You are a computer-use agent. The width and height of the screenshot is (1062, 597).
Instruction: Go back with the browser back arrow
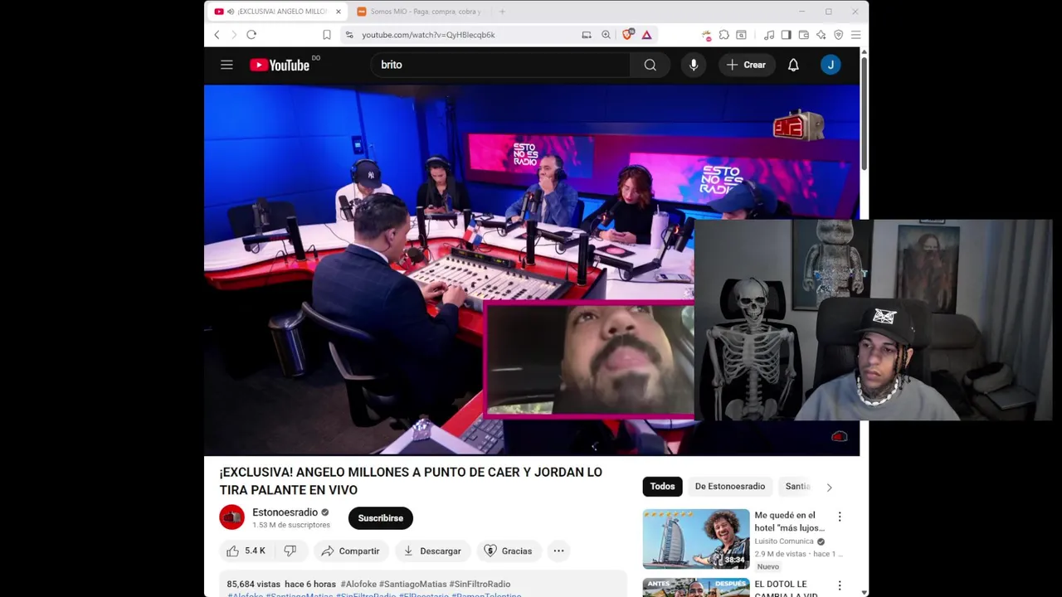coord(217,35)
